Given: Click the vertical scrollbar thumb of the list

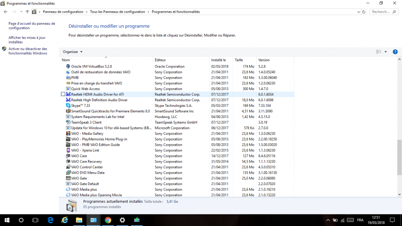Looking at the screenshot, I should tap(399, 157).
